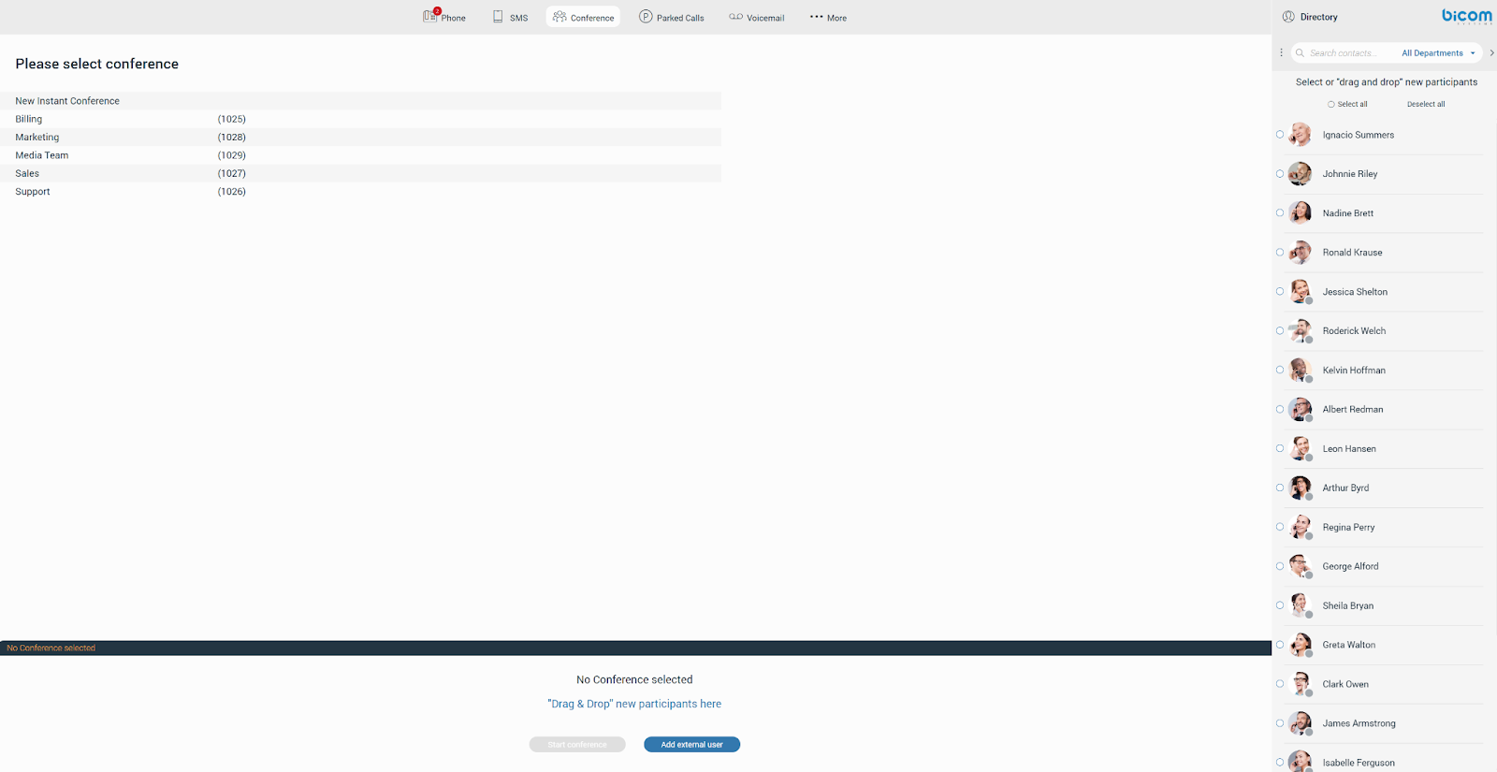Click Clark Owen avatar
This screenshot has height=772, width=1497.
(x=1300, y=685)
